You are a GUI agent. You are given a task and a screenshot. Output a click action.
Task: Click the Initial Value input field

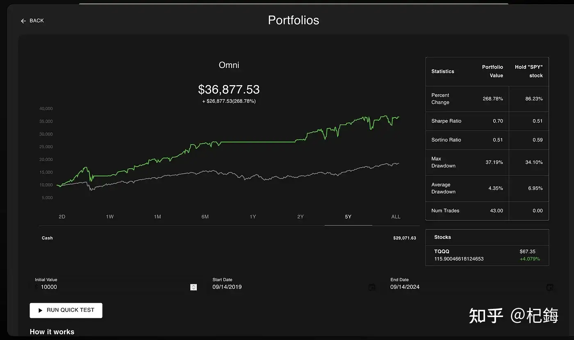(x=111, y=287)
